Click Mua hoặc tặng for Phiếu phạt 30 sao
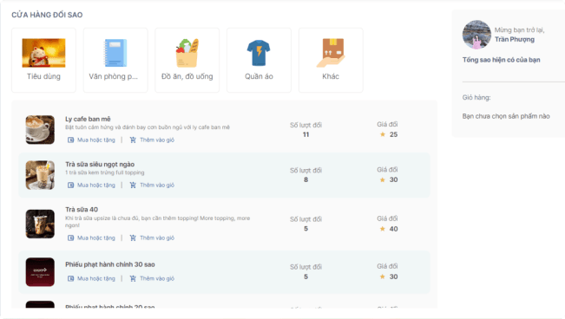Image resolution: width=565 pixels, height=319 pixels. 96,278
